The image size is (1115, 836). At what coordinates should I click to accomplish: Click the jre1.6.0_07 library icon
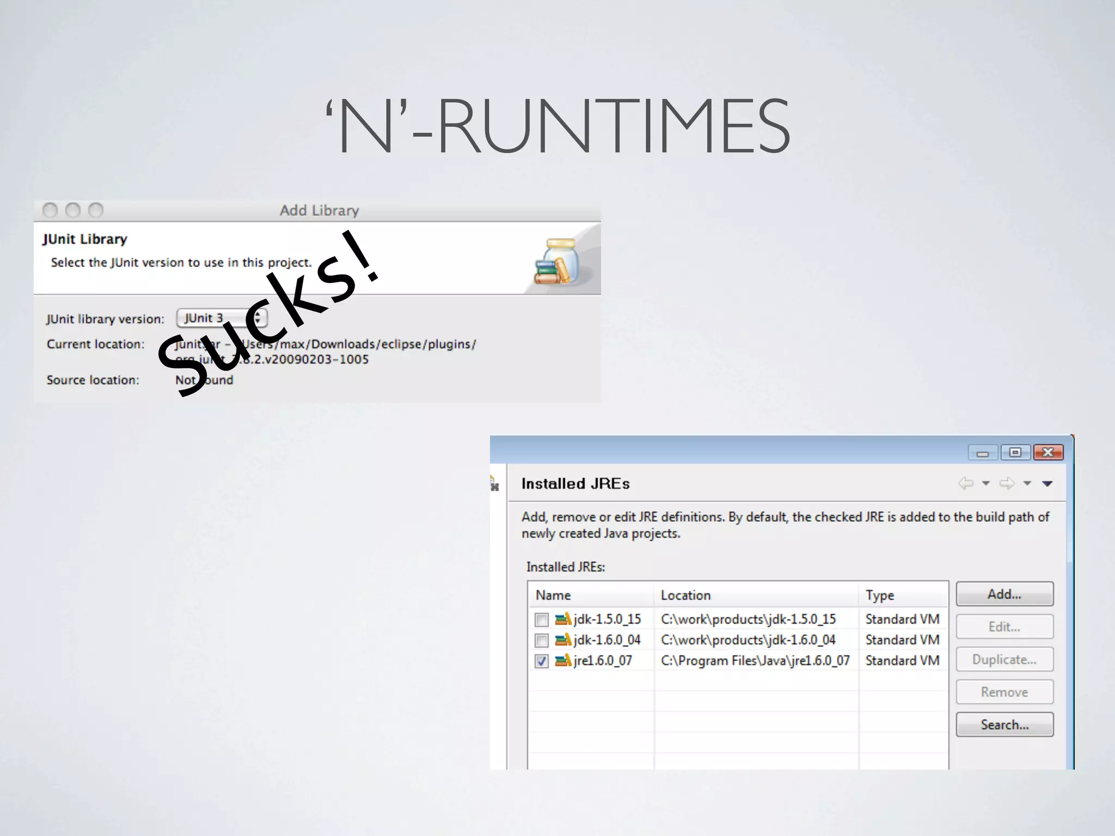click(563, 660)
